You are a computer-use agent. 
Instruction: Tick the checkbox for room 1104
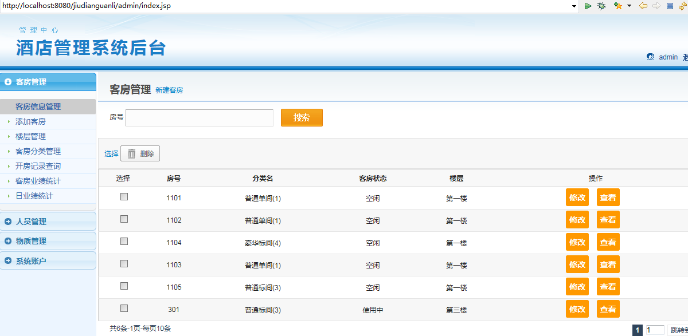coord(124,241)
